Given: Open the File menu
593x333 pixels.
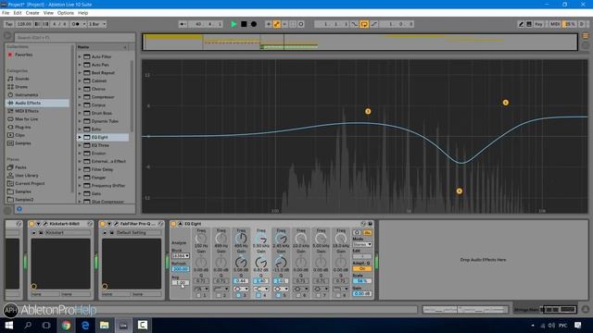Looking at the screenshot, I should click(6, 13).
